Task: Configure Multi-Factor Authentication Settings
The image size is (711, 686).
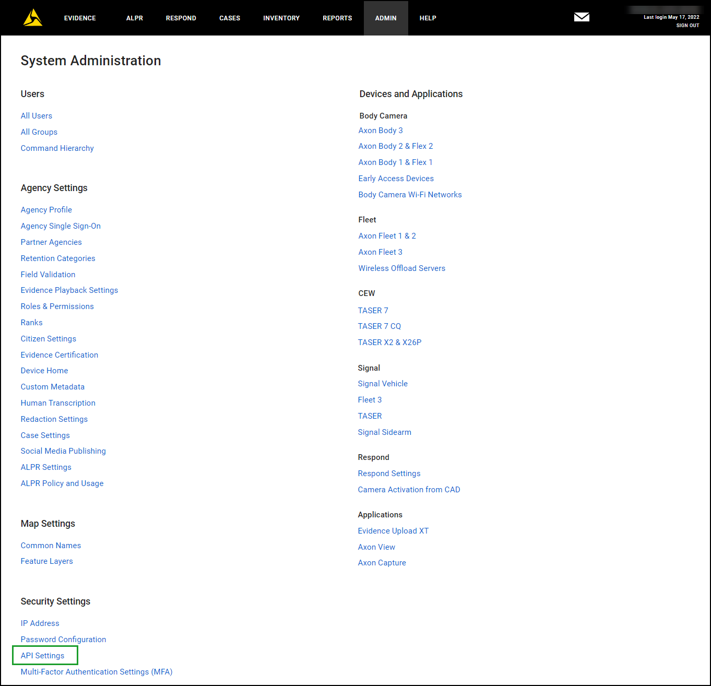Action: (96, 672)
